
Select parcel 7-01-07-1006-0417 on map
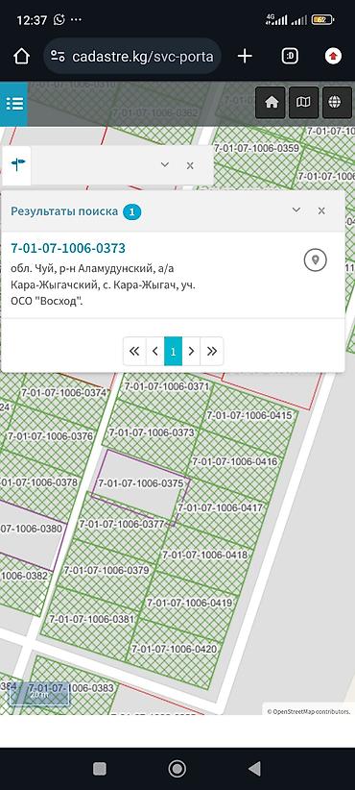click(x=221, y=507)
